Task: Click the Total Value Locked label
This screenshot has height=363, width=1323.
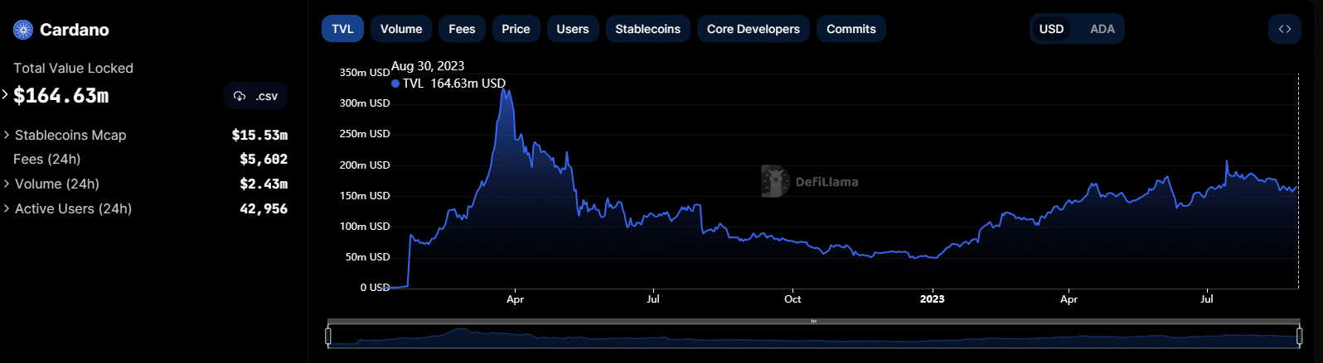Action: click(73, 68)
